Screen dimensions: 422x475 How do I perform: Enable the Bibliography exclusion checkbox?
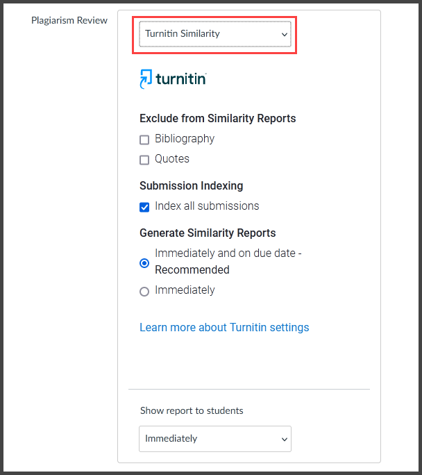(x=144, y=140)
